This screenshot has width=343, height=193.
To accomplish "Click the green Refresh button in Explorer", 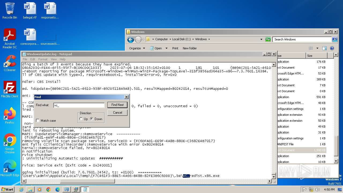I will click(x=268, y=39).
